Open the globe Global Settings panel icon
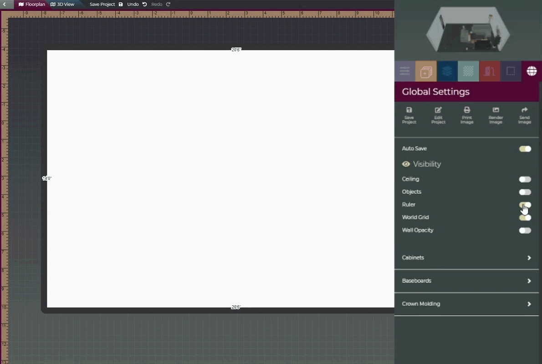 (x=532, y=71)
